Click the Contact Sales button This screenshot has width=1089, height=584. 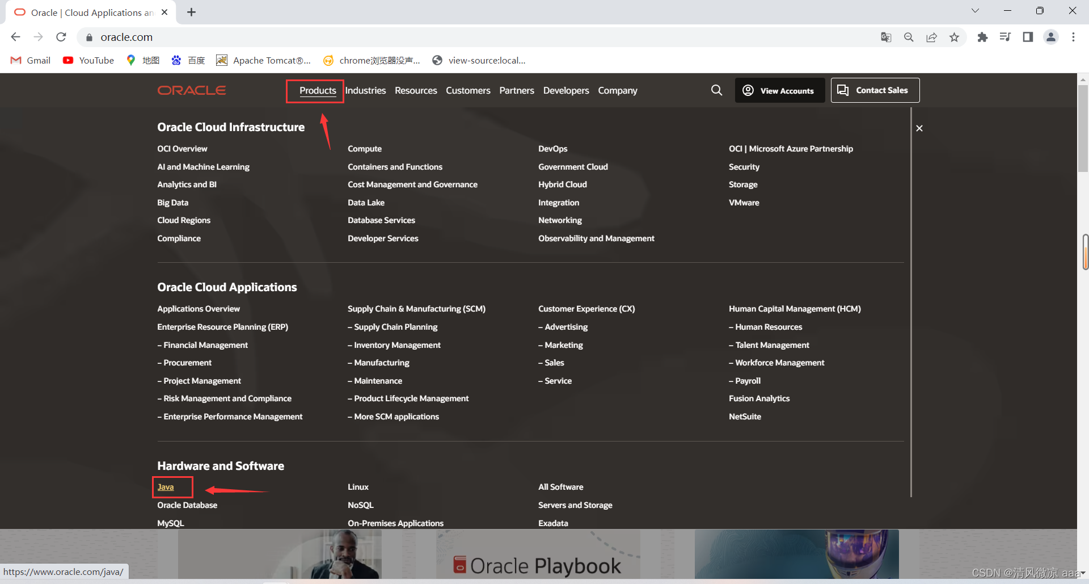coord(875,90)
